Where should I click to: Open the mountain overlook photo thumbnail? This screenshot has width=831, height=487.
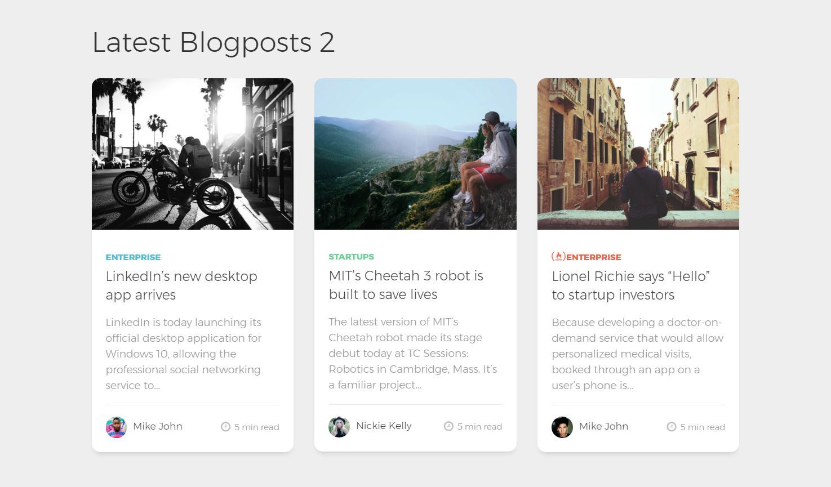click(415, 154)
